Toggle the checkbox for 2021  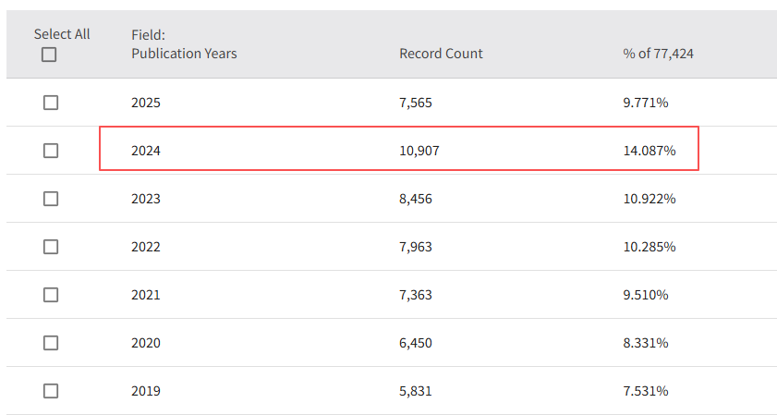(51, 295)
